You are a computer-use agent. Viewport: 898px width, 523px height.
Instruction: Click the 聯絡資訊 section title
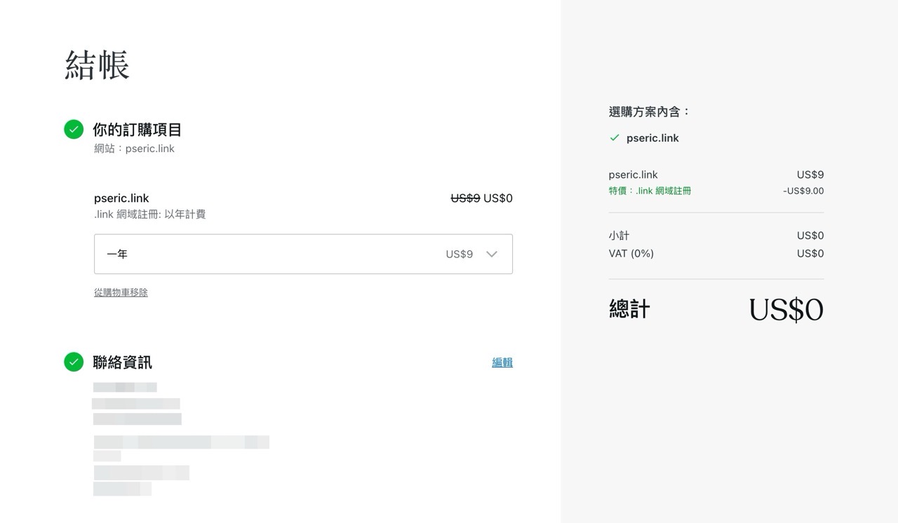(x=122, y=362)
